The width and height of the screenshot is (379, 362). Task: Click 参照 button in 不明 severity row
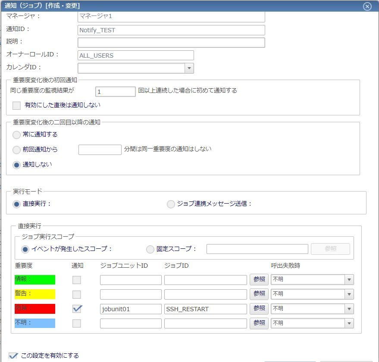coord(259,323)
